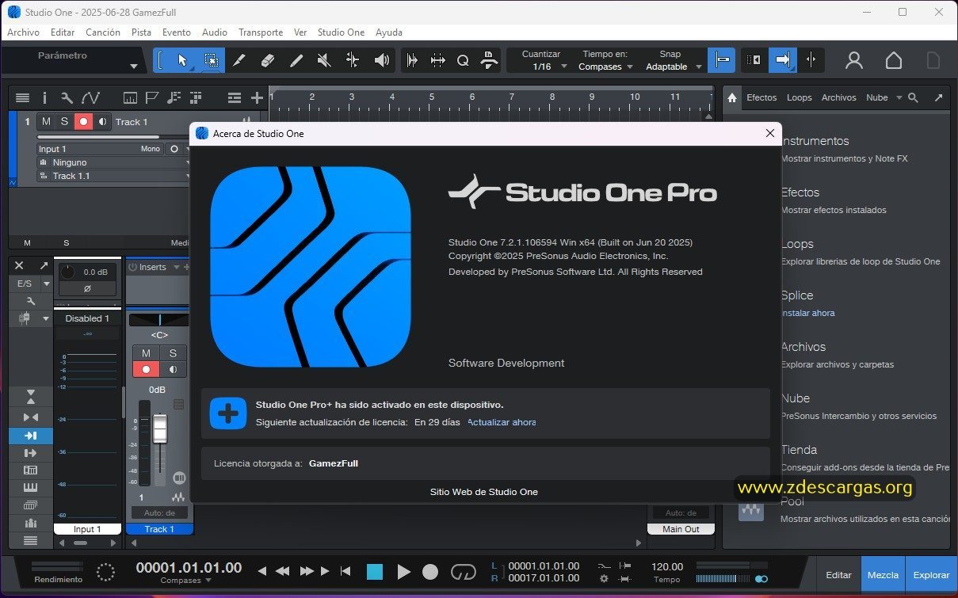Screen dimensions: 958x598
Task: Open the Transporte menu
Action: [x=261, y=32]
